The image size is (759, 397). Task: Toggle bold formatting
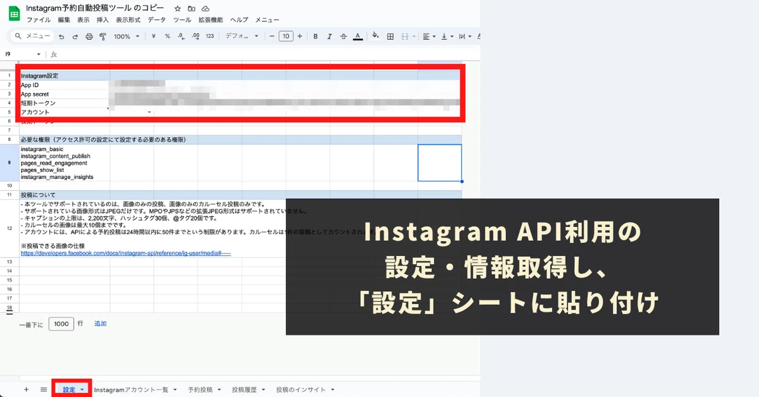pyautogui.click(x=315, y=37)
